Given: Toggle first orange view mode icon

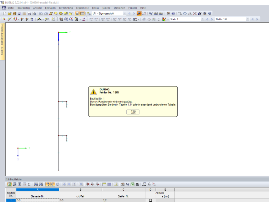Looking at the screenshot, I should [78, 13].
